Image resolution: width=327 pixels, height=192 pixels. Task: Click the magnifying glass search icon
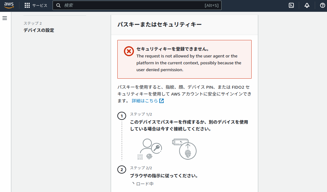[x=58, y=5]
